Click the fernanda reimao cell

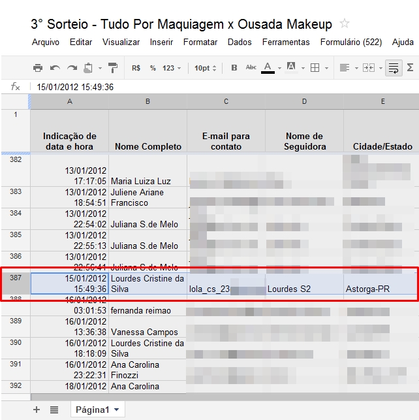(x=147, y=305)
